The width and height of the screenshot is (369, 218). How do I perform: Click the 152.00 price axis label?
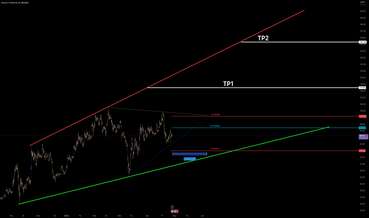pyautogui.click(x=363, y=31)
